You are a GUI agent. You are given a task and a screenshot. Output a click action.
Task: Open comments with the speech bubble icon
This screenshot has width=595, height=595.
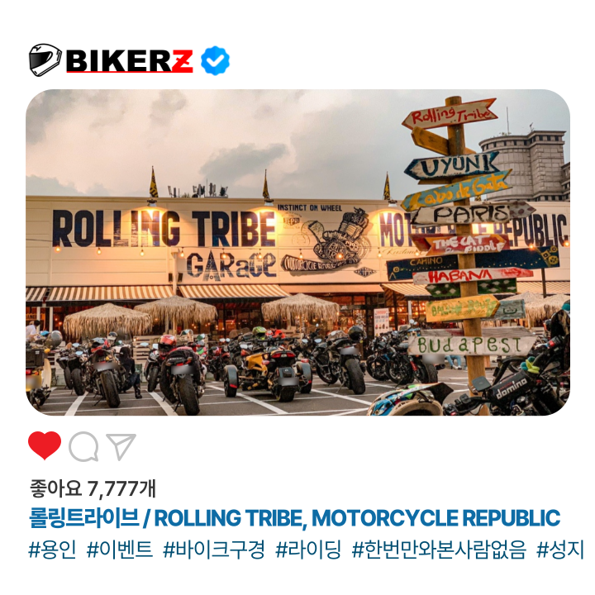[83, 446]
